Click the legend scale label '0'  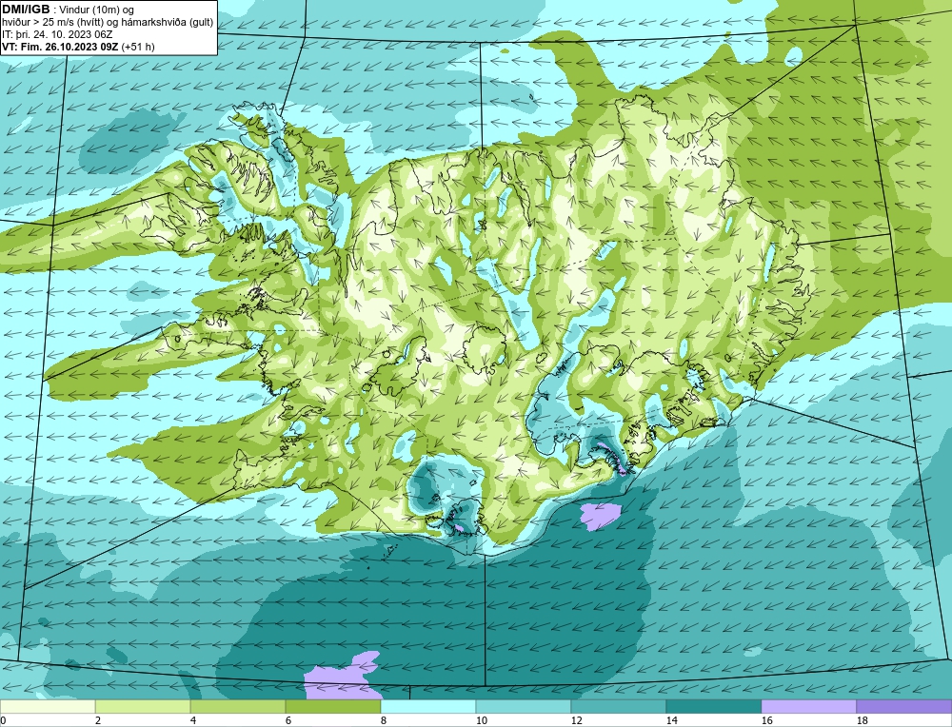point(3,720)
